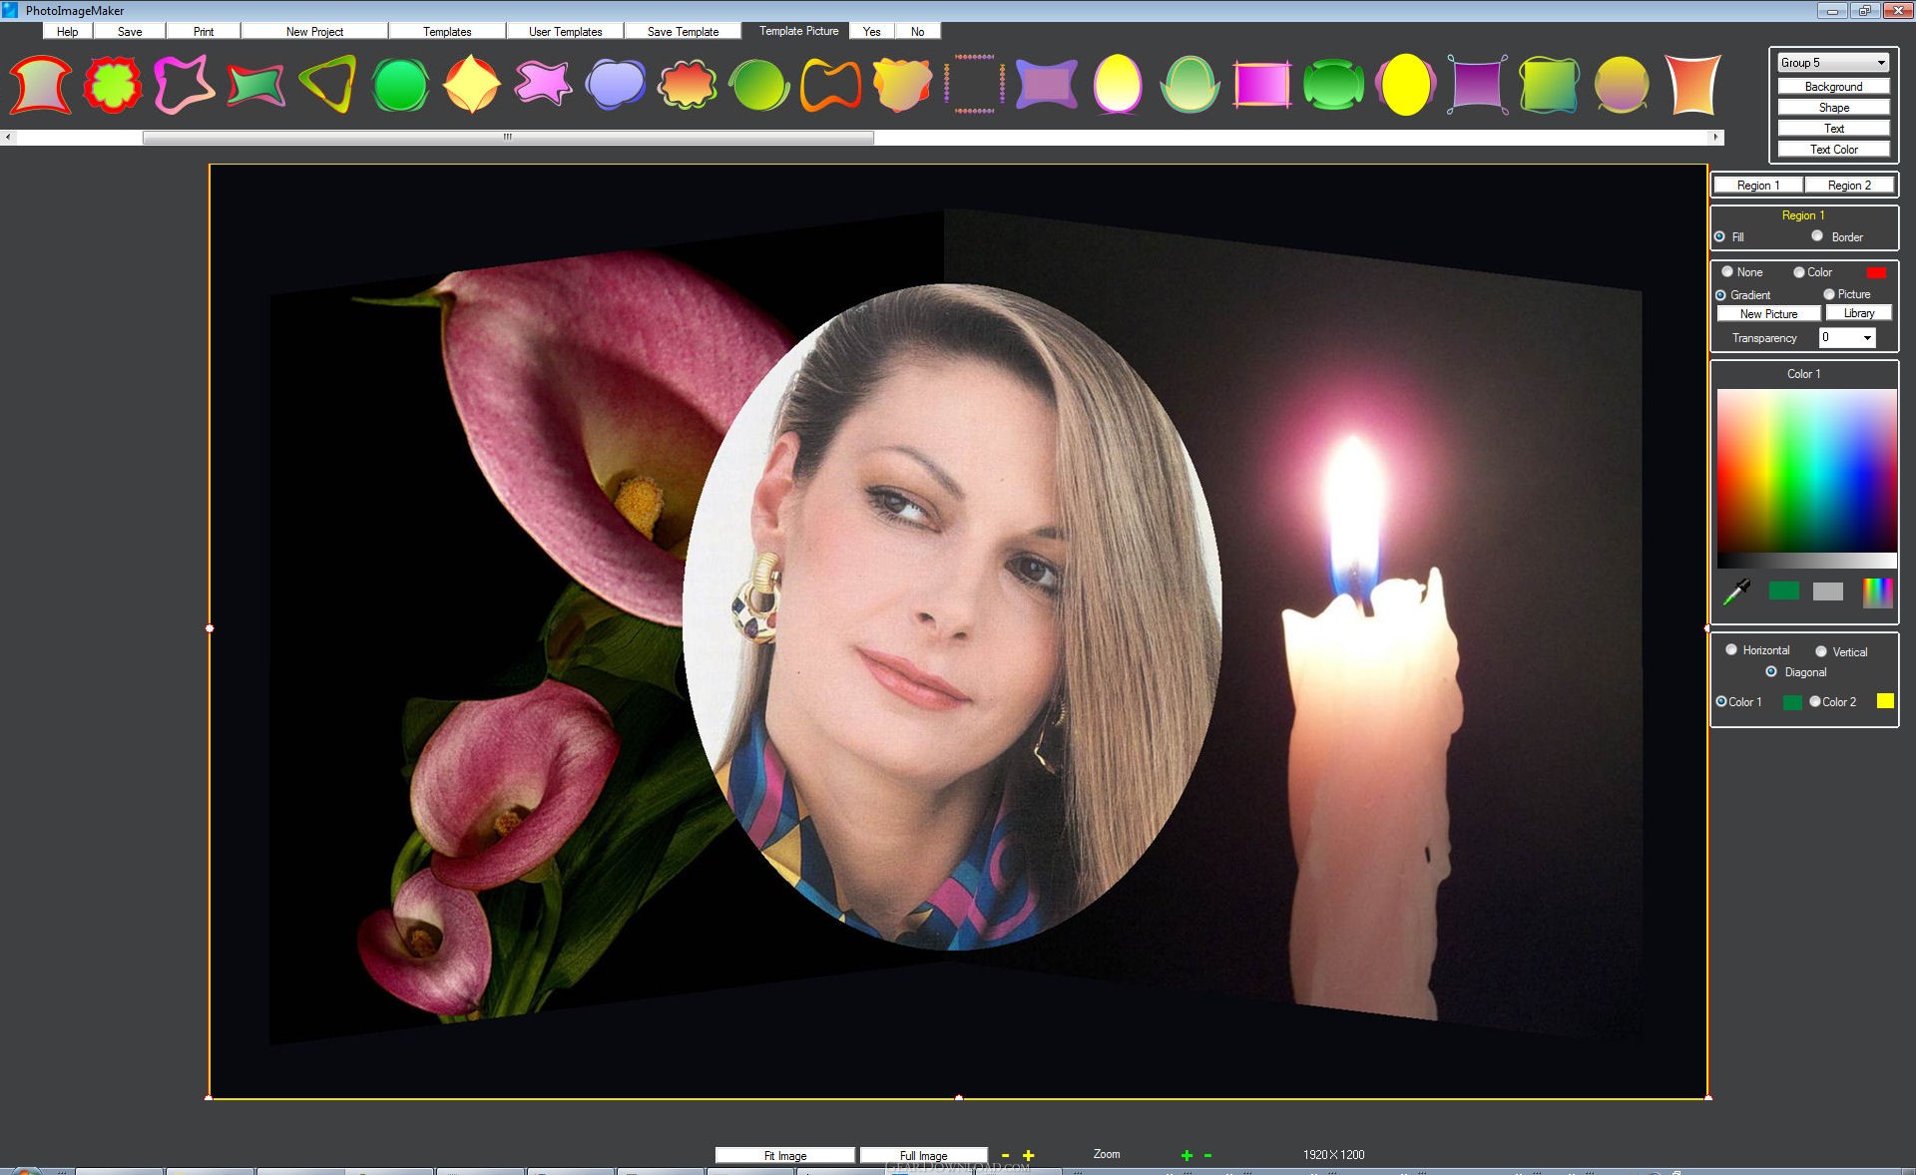
Task: Click the New Picture button
Action: [1768, 313]
